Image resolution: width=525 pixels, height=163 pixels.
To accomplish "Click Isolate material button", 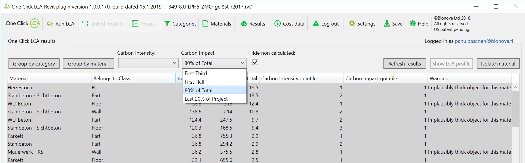I will (498, 63).
